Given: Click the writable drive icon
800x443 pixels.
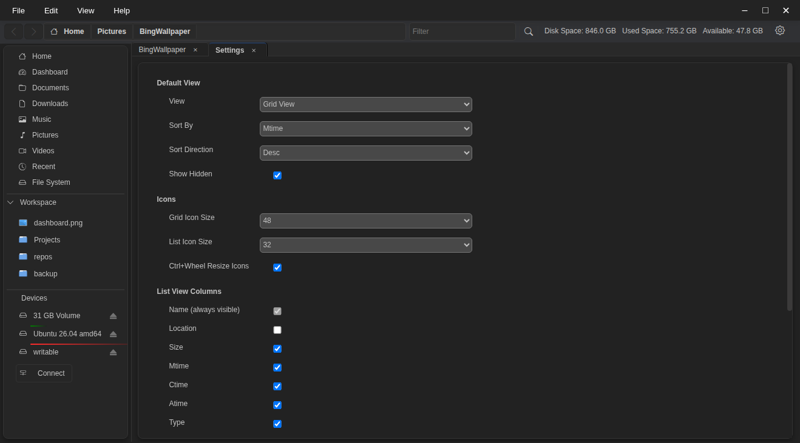Looking at the screenshot, I should click(23, 352).
